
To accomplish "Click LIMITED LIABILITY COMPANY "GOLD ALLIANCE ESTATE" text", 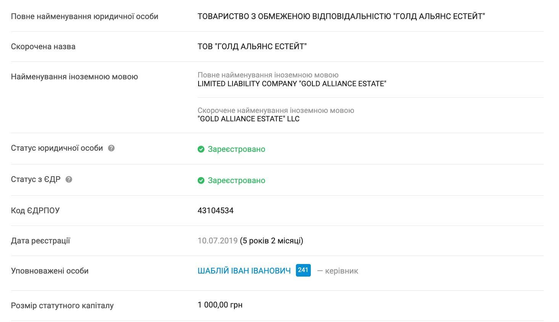I will pyautogui.click(x=292, y=84).
